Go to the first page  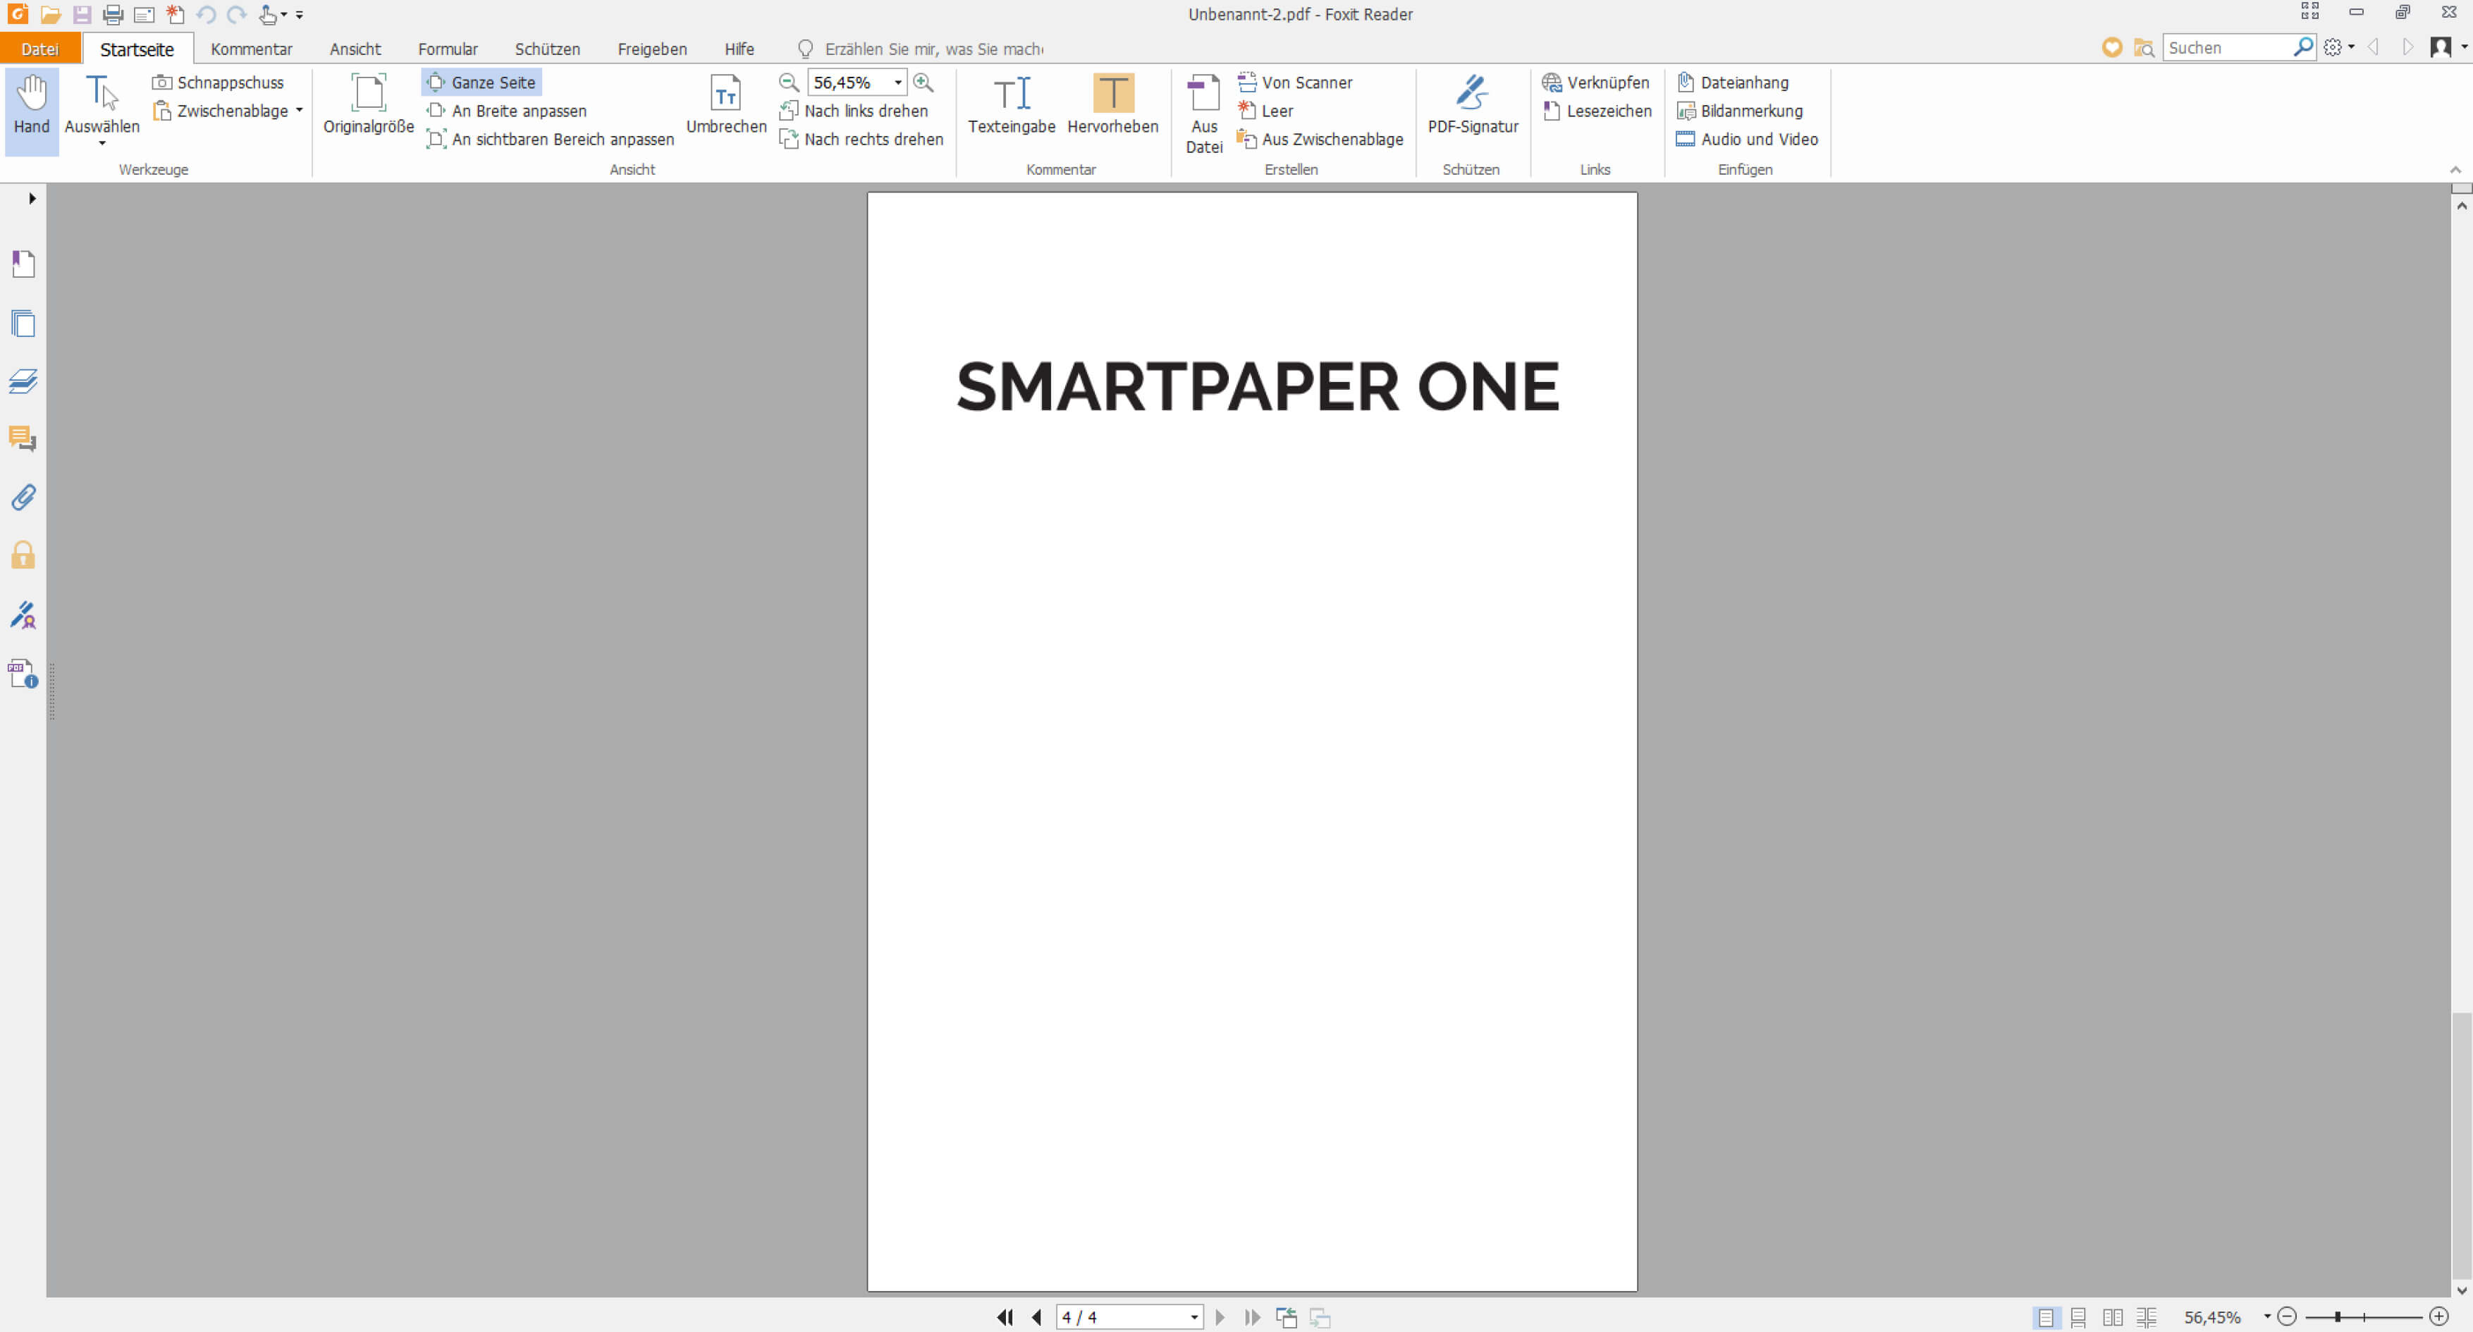(x=1005, y=1316)
